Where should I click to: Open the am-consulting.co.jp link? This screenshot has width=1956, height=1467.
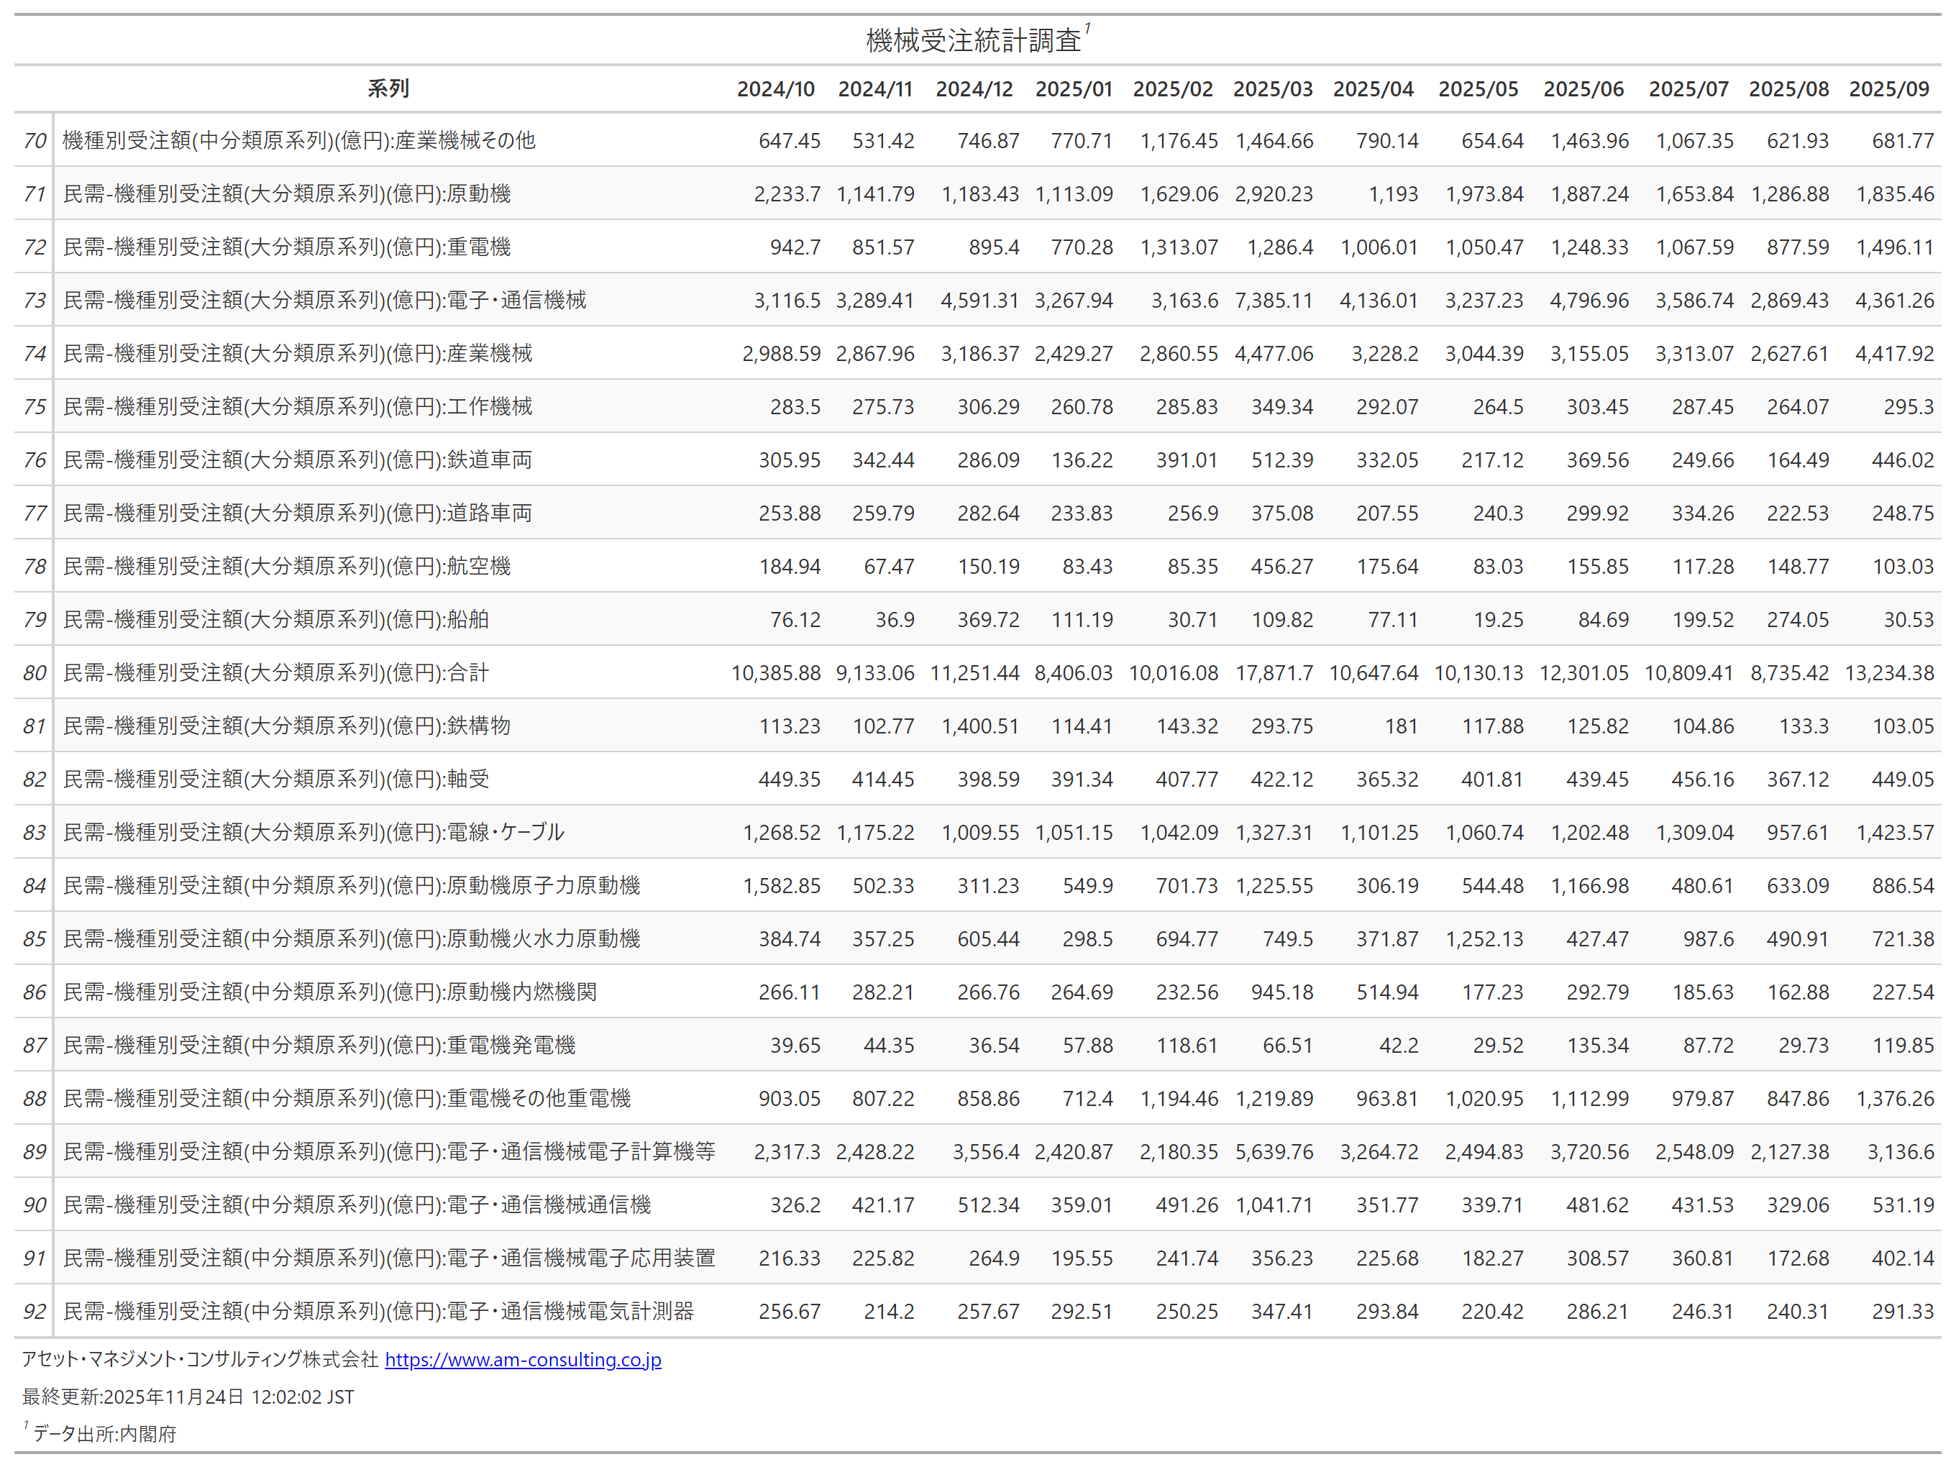point(523,1359)
